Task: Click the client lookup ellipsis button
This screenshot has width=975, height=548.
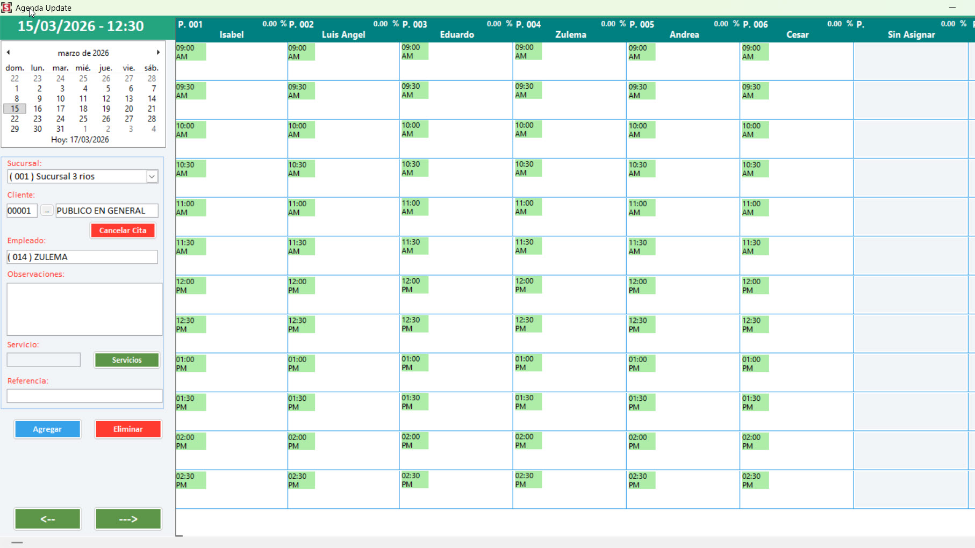Action: [47, 211]
